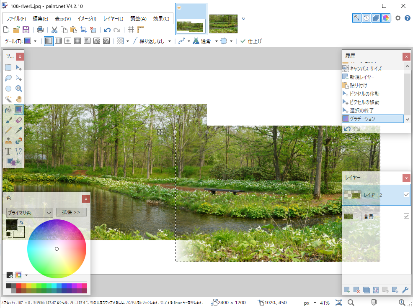The image size is (413, 308).
Task: Select the Paintbrush tool
Action: pos(8,120)
